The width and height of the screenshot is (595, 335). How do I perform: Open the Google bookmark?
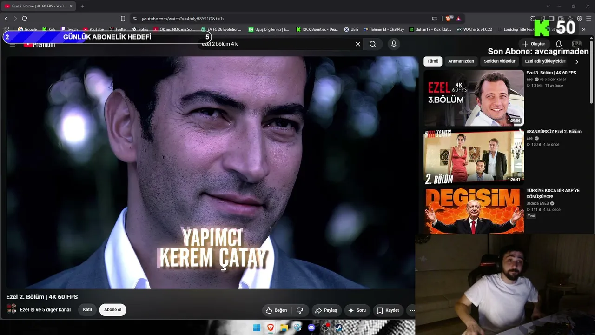tap(27, 29)
